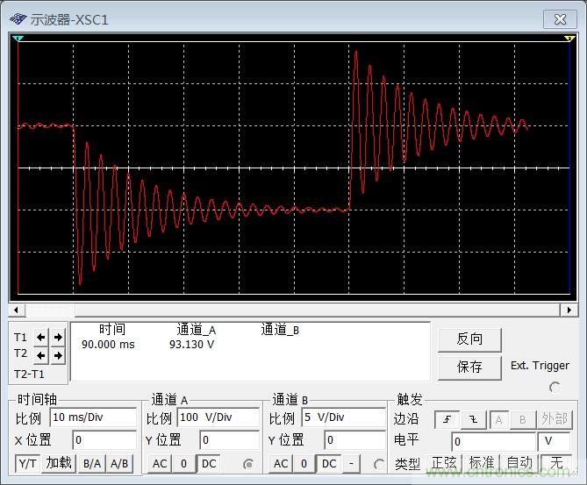
Task: Click the 反向 (Reverse) button
Action: click(469, 339)
